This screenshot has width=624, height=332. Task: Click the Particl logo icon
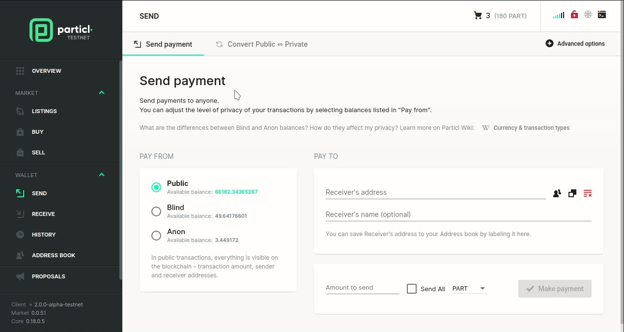(x=41, y=30)
